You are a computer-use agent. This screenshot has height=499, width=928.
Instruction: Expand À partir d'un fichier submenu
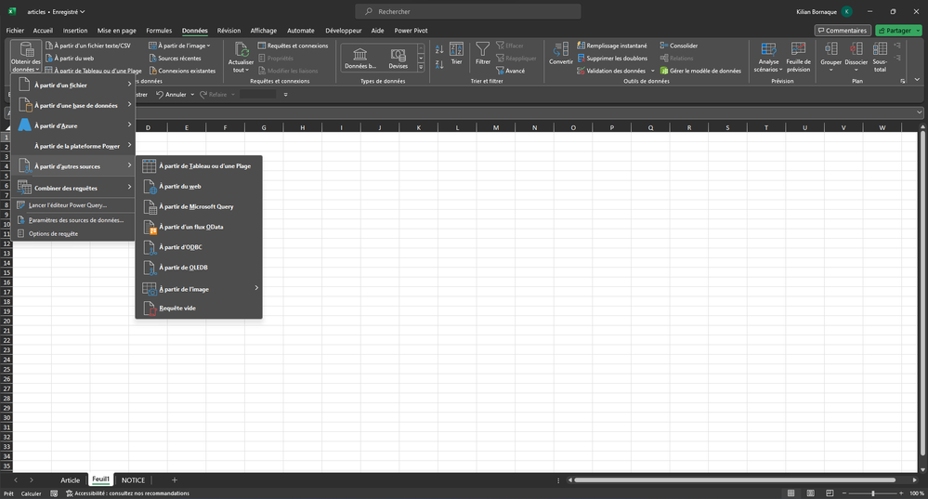73,85
